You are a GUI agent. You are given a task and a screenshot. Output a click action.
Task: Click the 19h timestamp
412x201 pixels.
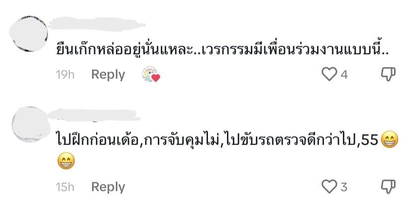tap(65, 75)
